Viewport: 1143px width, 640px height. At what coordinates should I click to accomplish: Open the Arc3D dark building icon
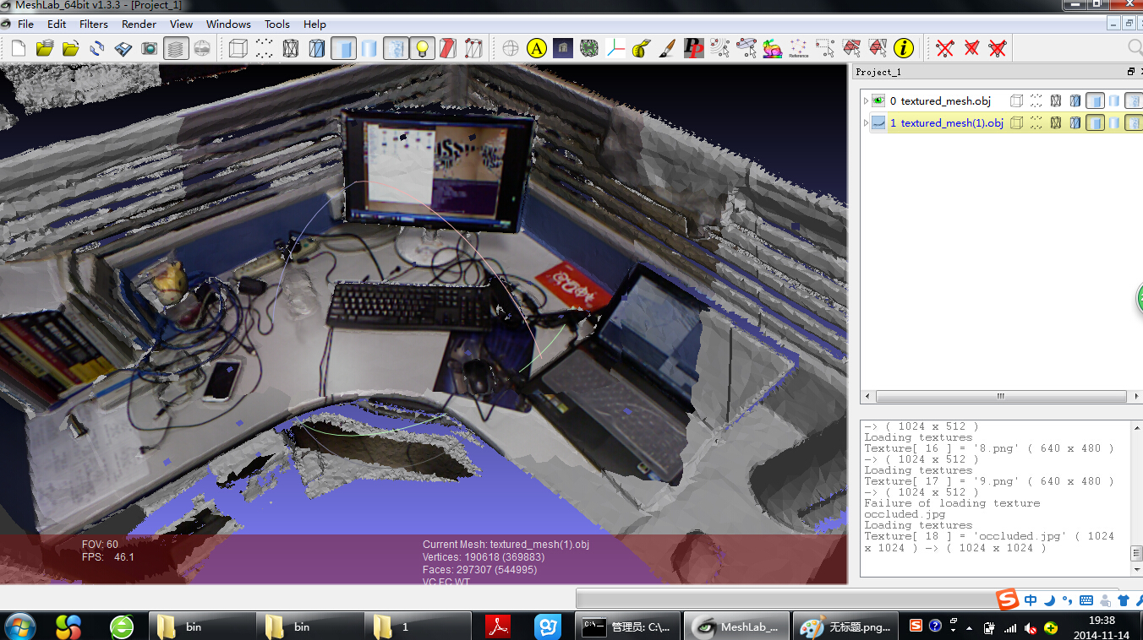tap(563, 48)
